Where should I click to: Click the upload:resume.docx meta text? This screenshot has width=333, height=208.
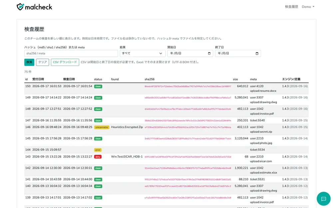click(x=263, y=91)
